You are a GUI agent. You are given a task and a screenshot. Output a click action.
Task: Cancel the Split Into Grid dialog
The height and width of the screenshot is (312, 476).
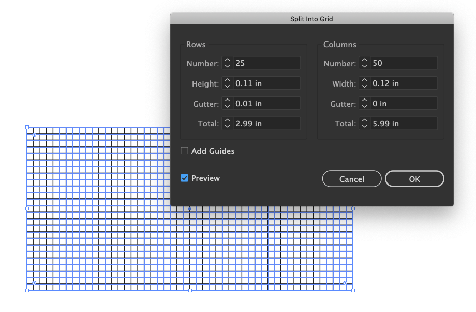pos(352,179)
